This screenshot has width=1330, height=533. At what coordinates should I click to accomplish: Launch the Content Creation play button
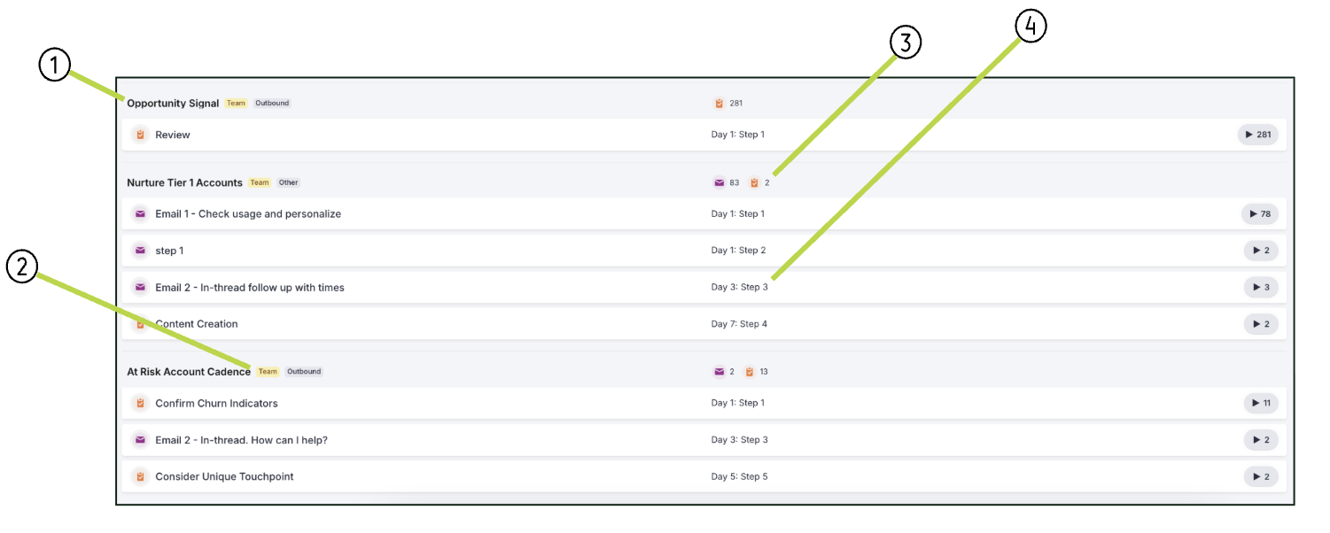click(1261, 324)
